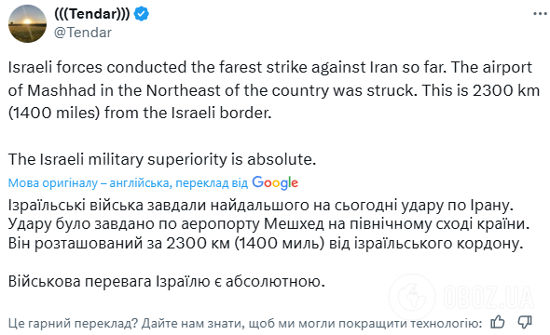Click the "Військова перевага Ізраїлю є абсолютною." line
The image size is (550, 335).
coord(167,281)
